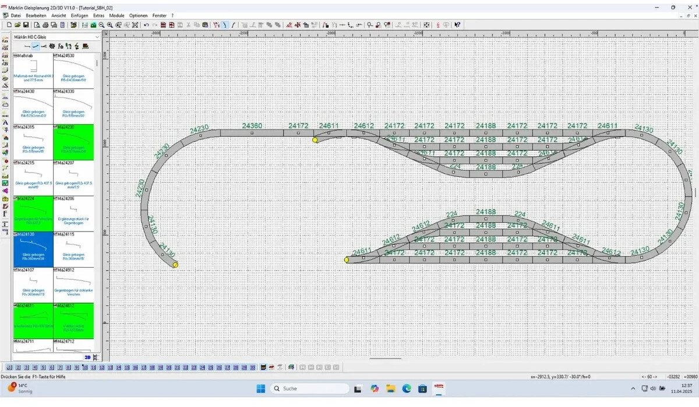The image size is (699, 407).
Task: Open the Einfügen menu
Action: tap(79, 15)
